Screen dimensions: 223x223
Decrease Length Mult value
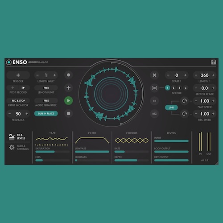click(x=37, y=75)
